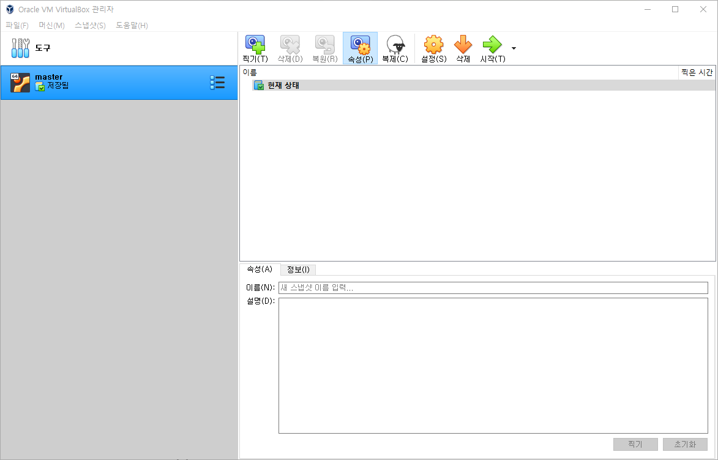Image resolution: width=718 pixels, height=460 pixels.
Task: Open the 도구 tools item
Action: point(119,48)
